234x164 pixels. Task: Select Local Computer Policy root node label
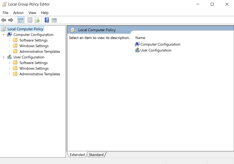tap(25, 29)
